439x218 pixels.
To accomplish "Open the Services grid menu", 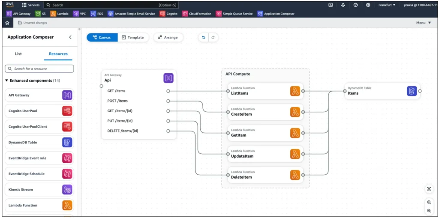I will pos(31,5).
